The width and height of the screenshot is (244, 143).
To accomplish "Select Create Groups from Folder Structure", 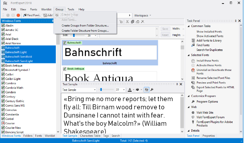I will [85, 25].
